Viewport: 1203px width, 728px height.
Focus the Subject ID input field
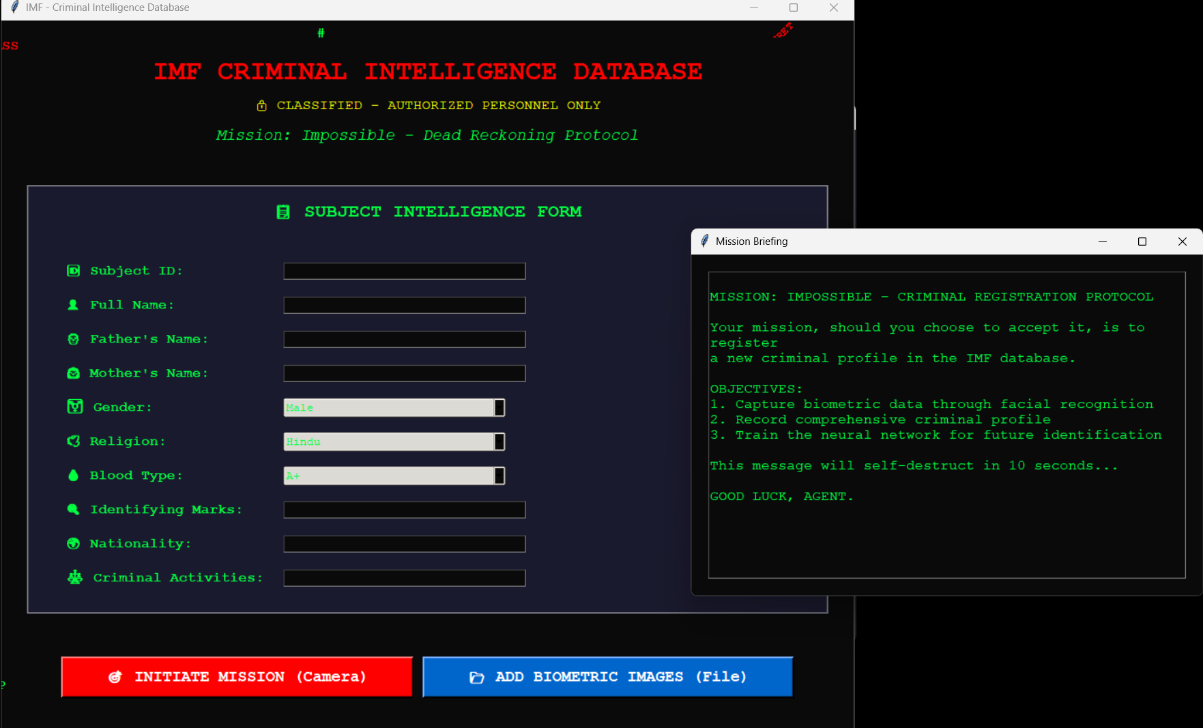405,271
